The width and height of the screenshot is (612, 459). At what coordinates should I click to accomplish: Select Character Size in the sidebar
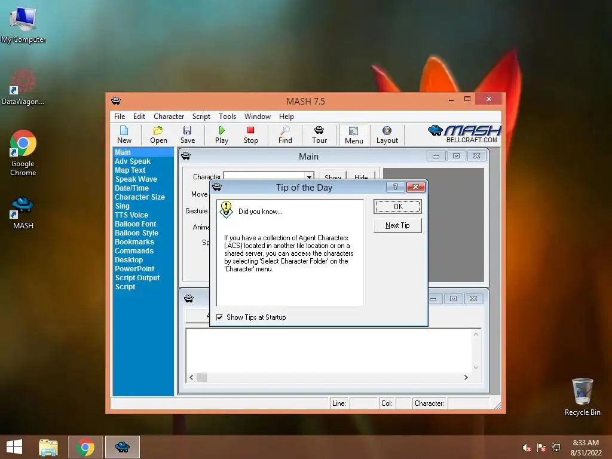pos(140,197)
